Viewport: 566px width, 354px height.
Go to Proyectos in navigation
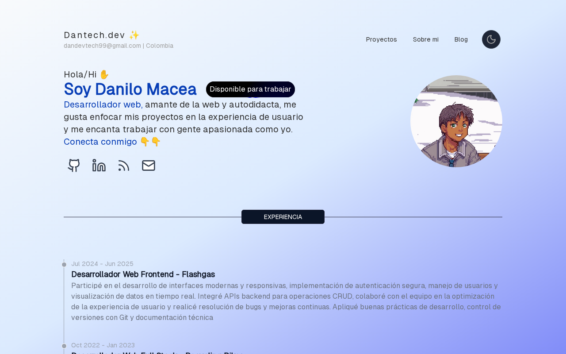click(x=382, y=39)
